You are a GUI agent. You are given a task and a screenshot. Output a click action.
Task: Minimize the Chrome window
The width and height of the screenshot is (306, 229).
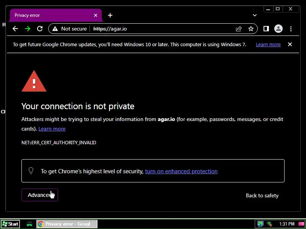[x=268, y=9]
